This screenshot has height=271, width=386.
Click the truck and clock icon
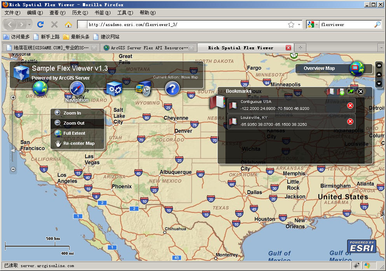coord(143,89)
